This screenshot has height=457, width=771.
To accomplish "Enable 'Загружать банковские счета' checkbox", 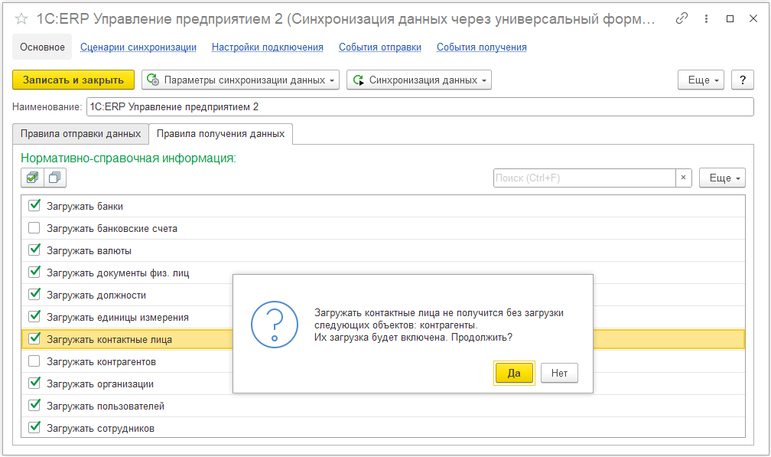I will tap(34, 228).
